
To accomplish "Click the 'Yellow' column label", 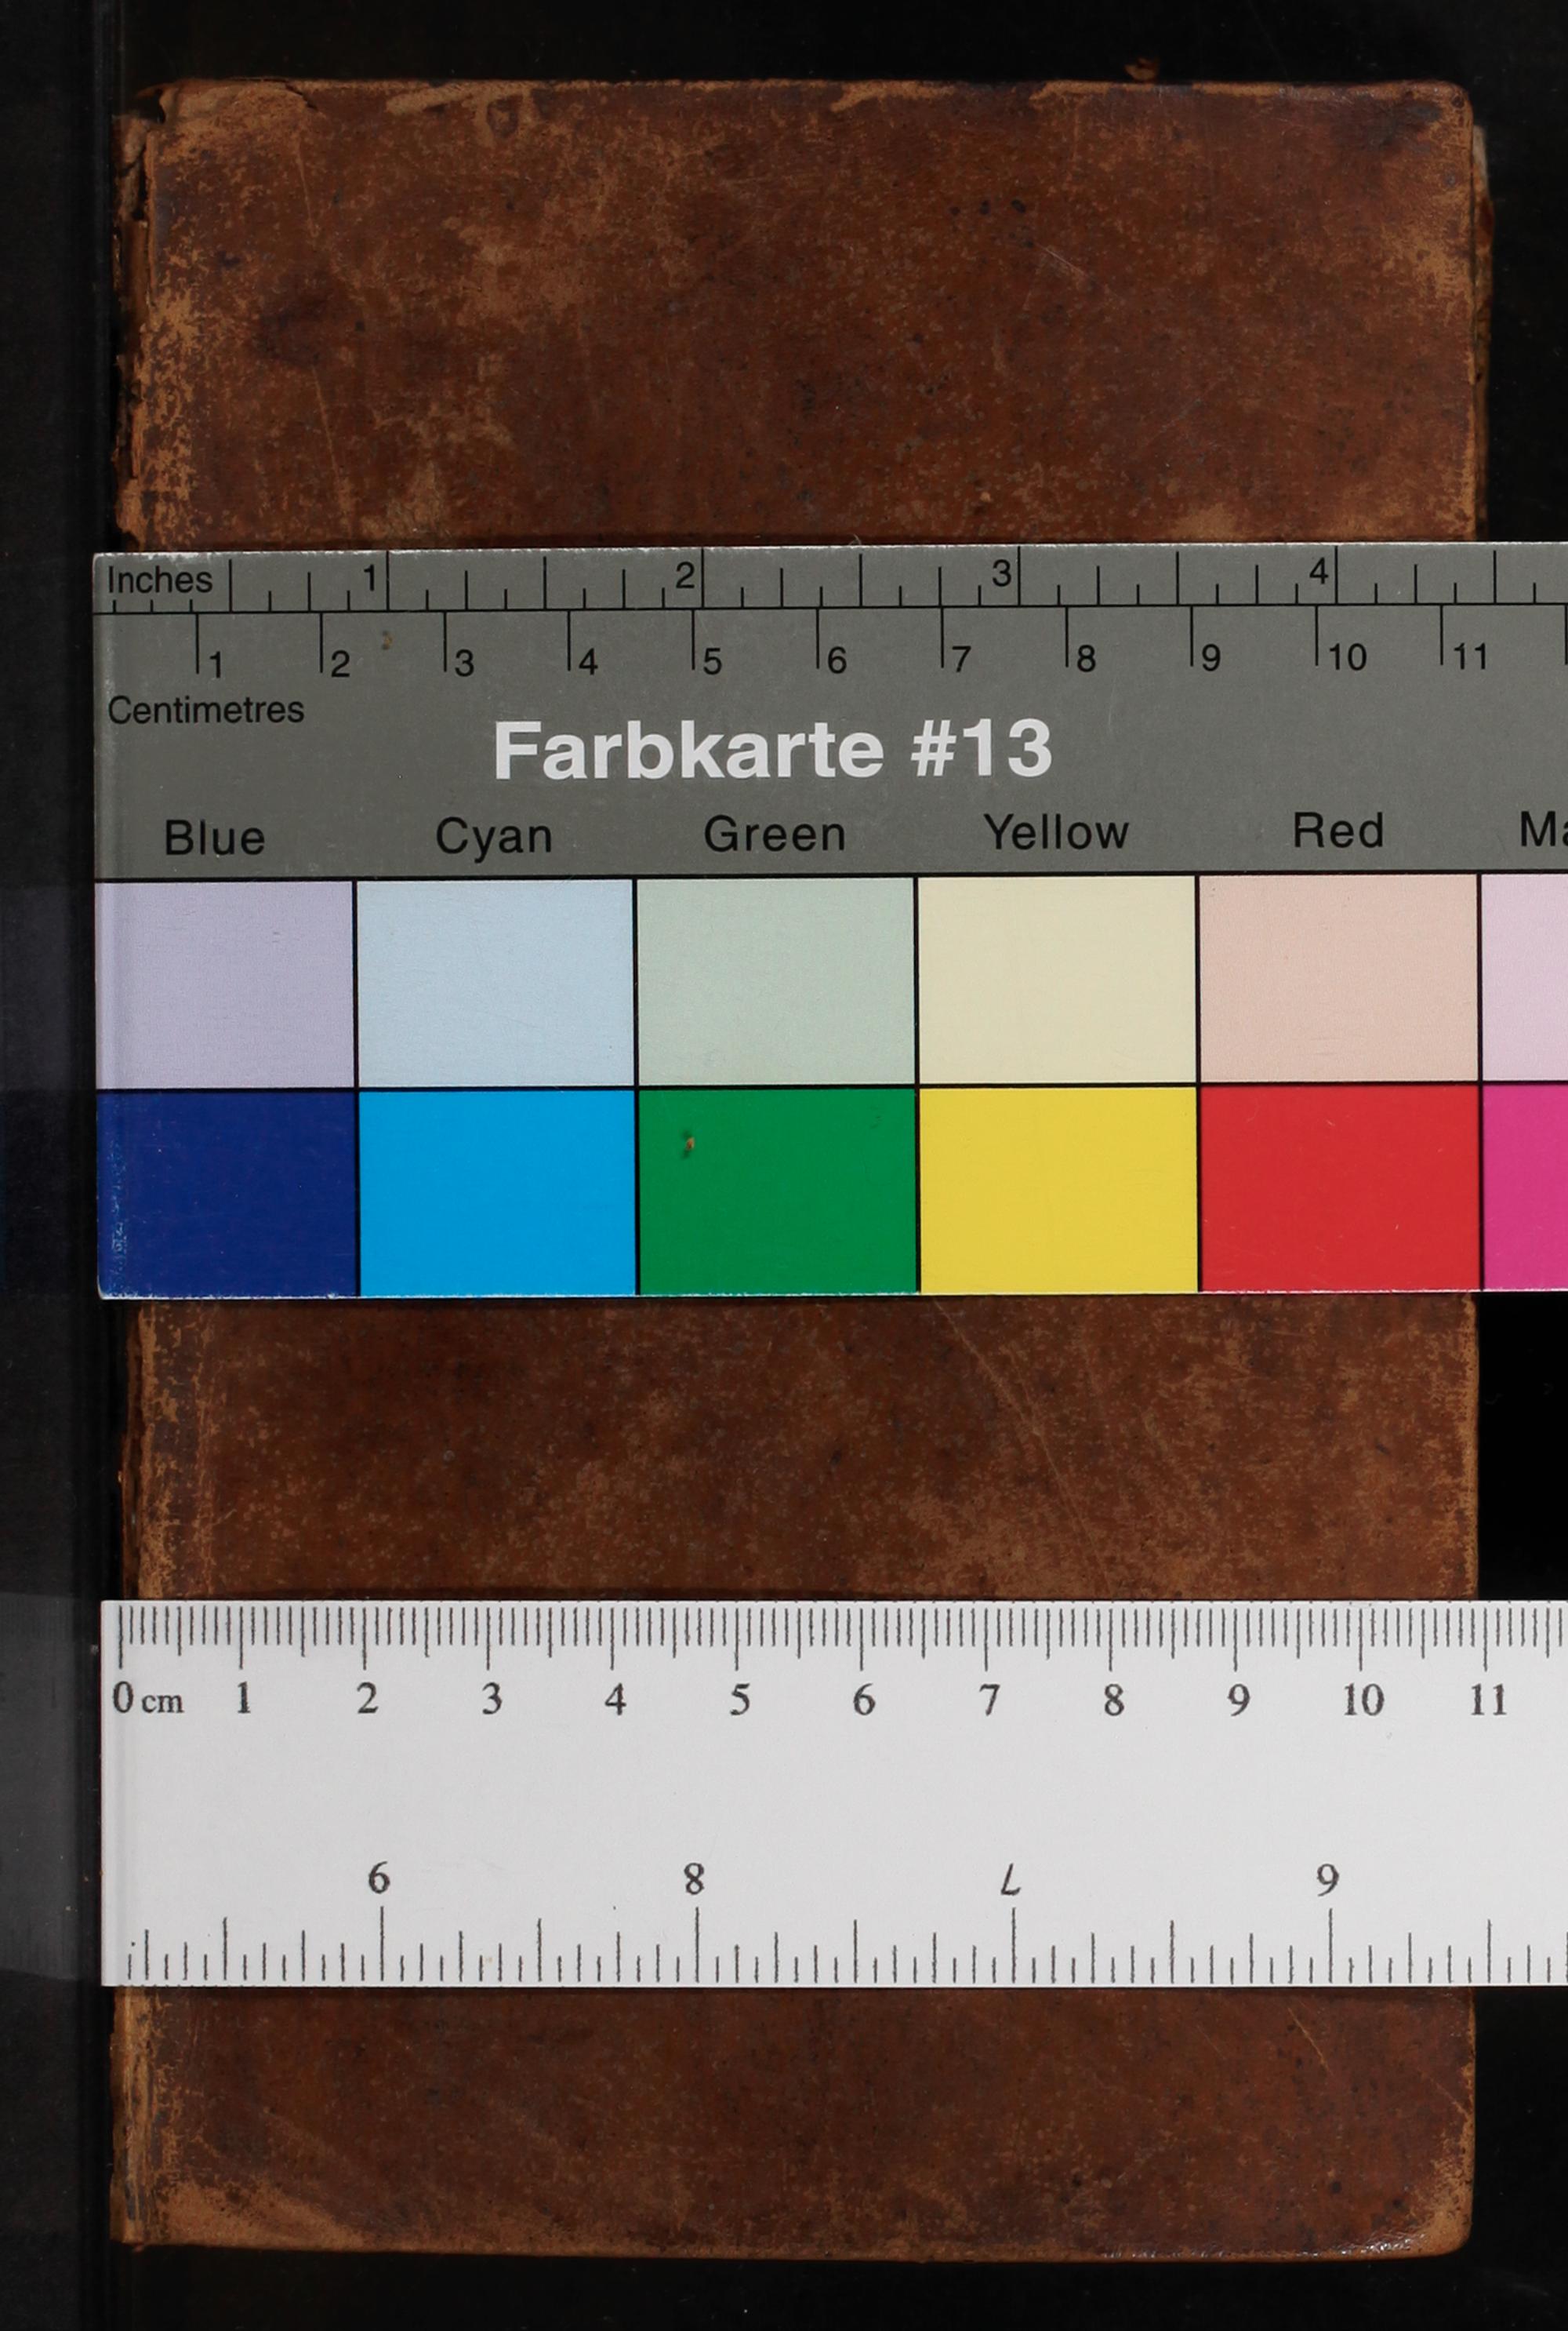I will coord(1056,832).
